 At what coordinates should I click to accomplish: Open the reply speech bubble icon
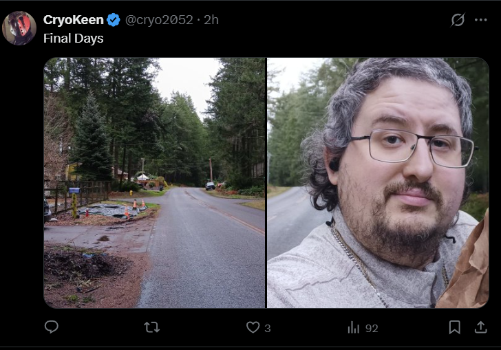[52, 327]
